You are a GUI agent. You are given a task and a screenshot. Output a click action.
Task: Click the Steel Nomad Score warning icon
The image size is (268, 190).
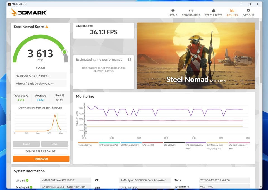pos(47,27)
